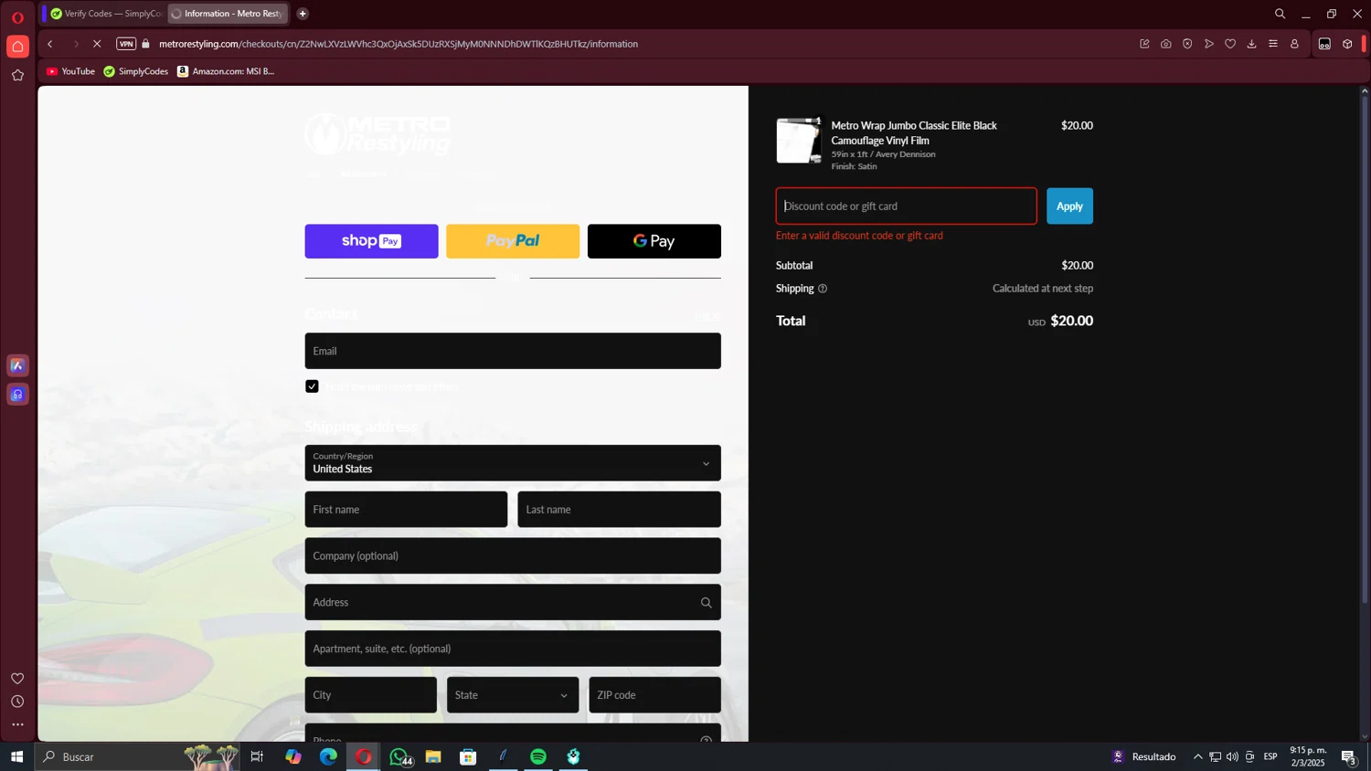Click the vinyl film product thumbnail

(x=799, y=141)
